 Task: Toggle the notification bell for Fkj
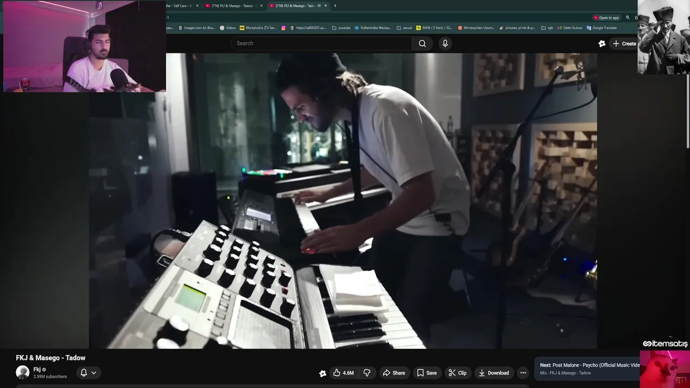(84, 372)
